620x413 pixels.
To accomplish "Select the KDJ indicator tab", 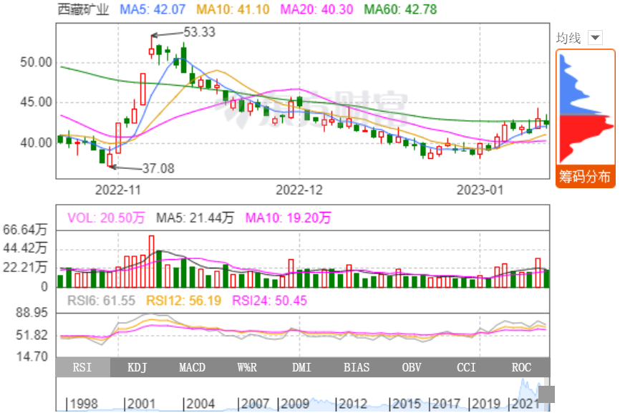I will tap(137, 367).
